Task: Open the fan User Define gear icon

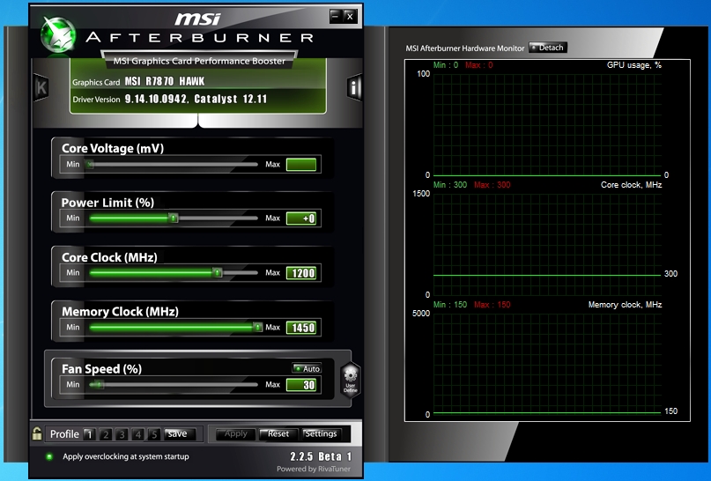Action: click(x=351, y=380)
